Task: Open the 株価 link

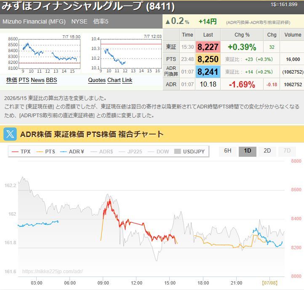Action: pos(12,80)
